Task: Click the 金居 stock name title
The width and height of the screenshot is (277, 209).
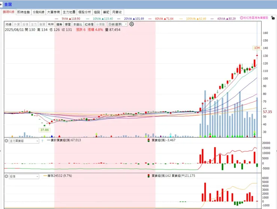Action: tap(8, 5)
